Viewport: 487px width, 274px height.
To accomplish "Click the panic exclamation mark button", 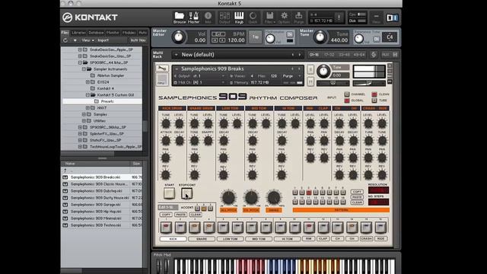I will (x=339, y=18).
